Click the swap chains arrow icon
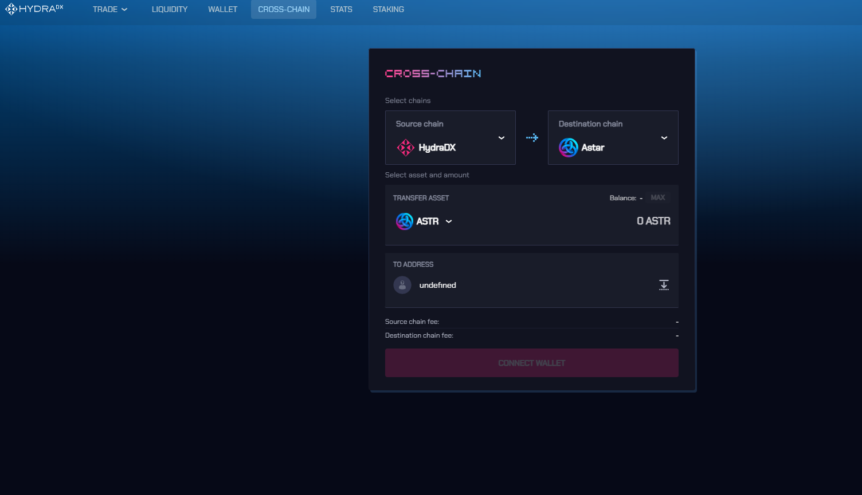The image size is (862, 495). pyautogui.click(x=532, y=138)
